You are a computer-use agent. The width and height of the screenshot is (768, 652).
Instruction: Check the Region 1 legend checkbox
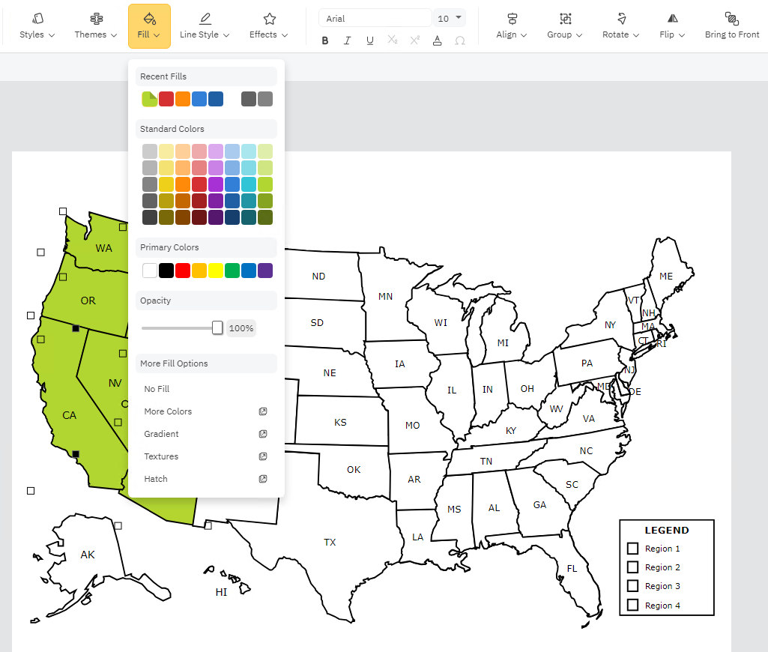coord(632,548)
